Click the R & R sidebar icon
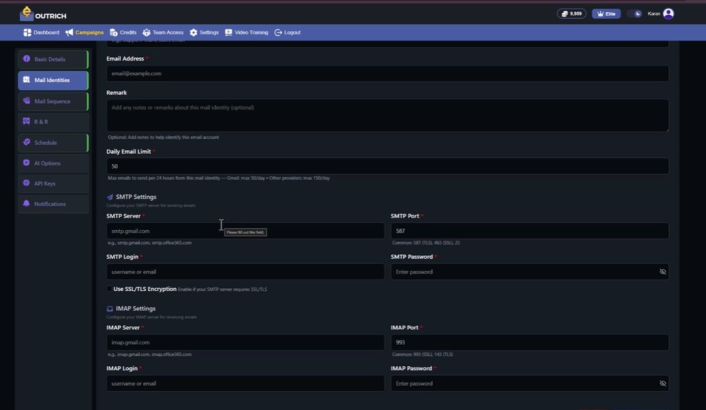 pos(26,121)
